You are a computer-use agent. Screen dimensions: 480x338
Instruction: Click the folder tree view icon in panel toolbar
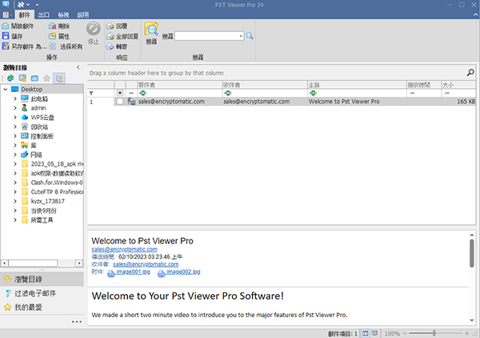59,78
